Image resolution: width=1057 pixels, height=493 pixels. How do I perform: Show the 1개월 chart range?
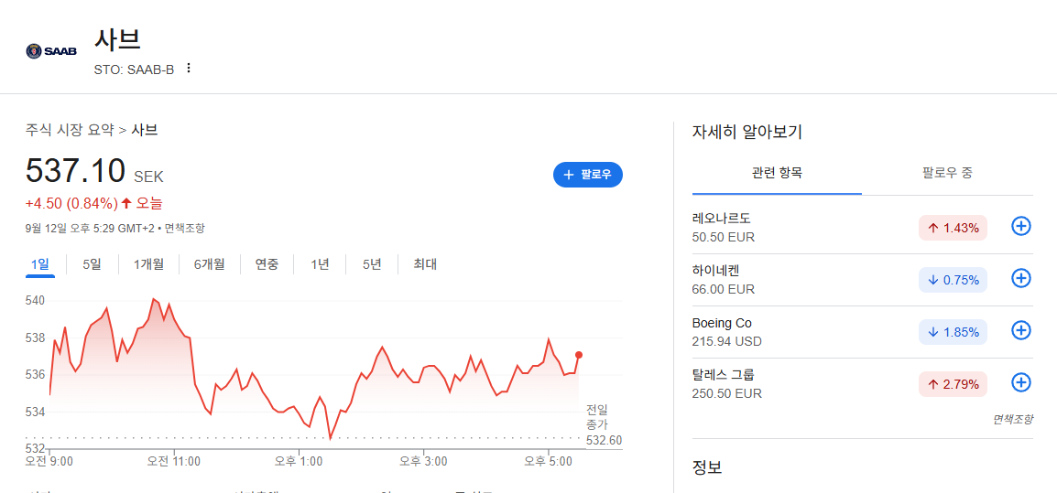[148, 264]
